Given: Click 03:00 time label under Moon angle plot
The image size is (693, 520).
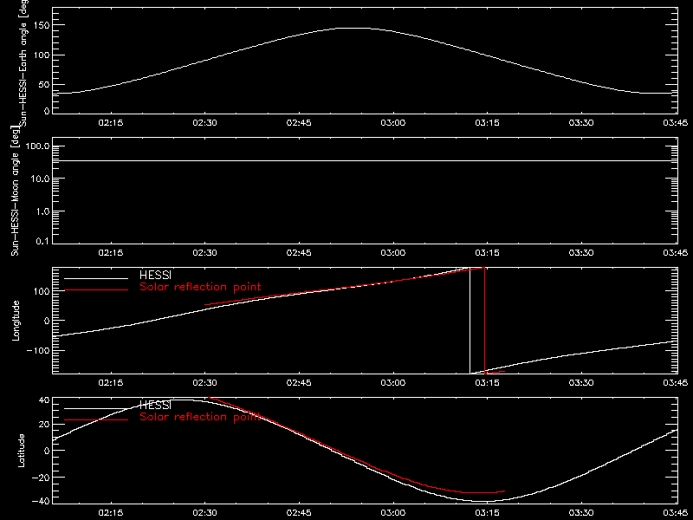Looking at the screenshot, I should (x=393, y=252).
